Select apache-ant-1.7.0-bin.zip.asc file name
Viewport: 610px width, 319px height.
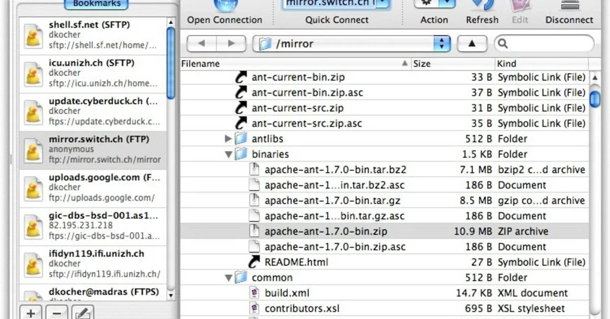click(335, 247)
